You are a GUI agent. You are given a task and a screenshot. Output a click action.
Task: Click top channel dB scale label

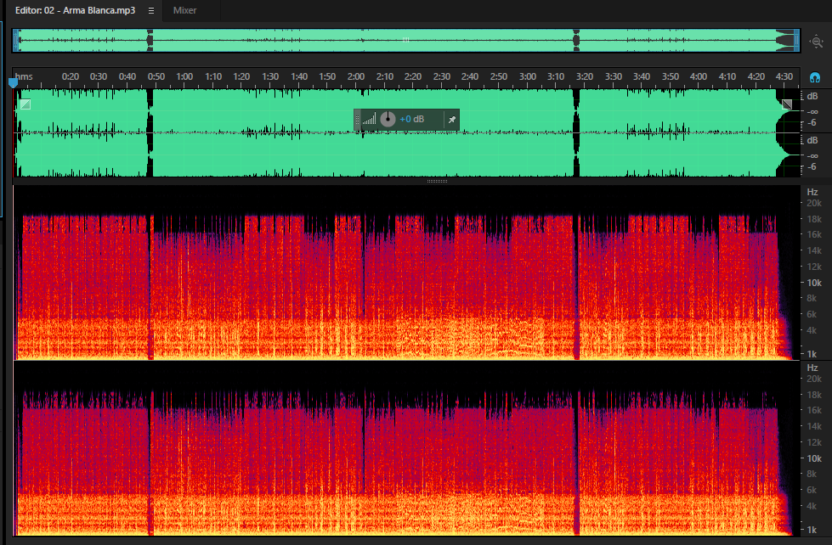click(812, 97)
